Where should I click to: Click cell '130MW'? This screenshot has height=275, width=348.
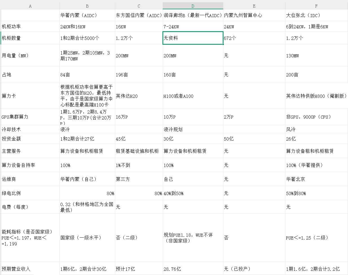point(316,55)
